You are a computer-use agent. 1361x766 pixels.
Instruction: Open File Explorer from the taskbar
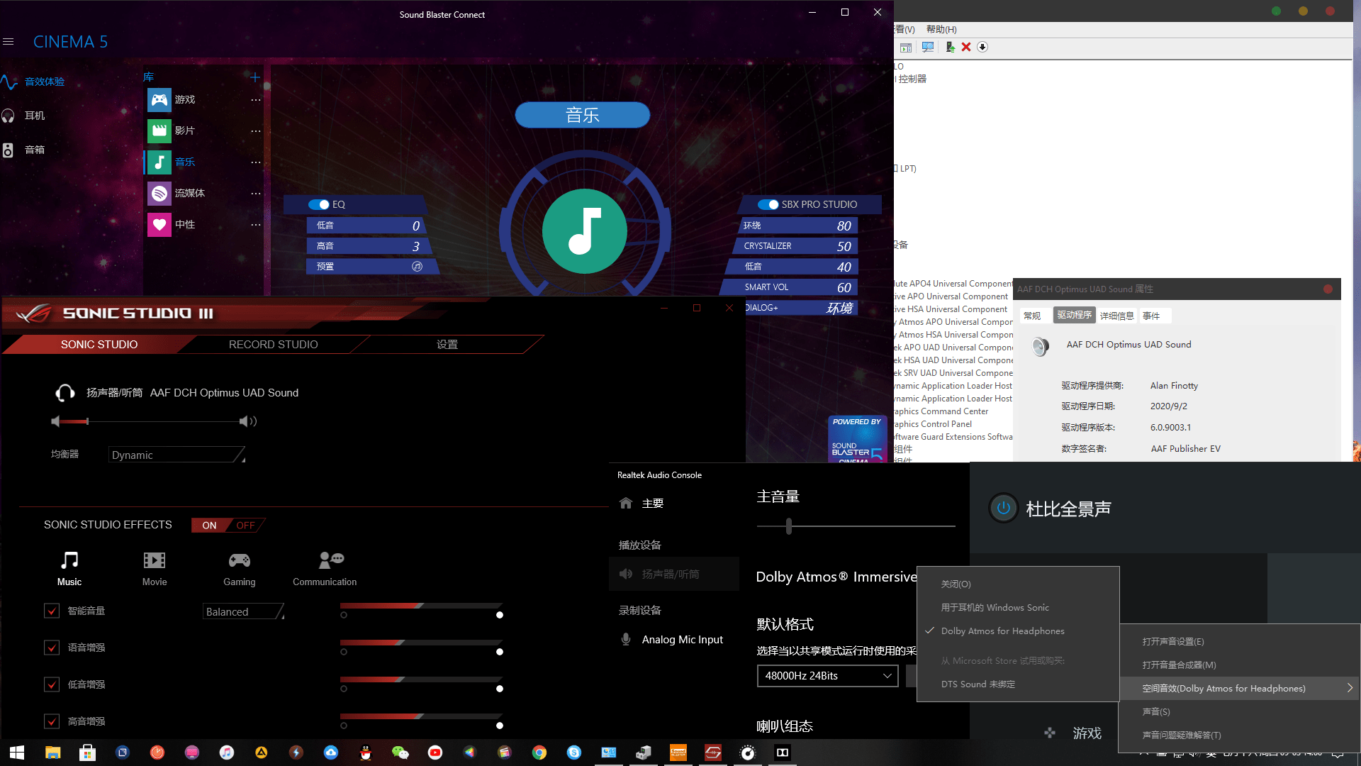52,753
